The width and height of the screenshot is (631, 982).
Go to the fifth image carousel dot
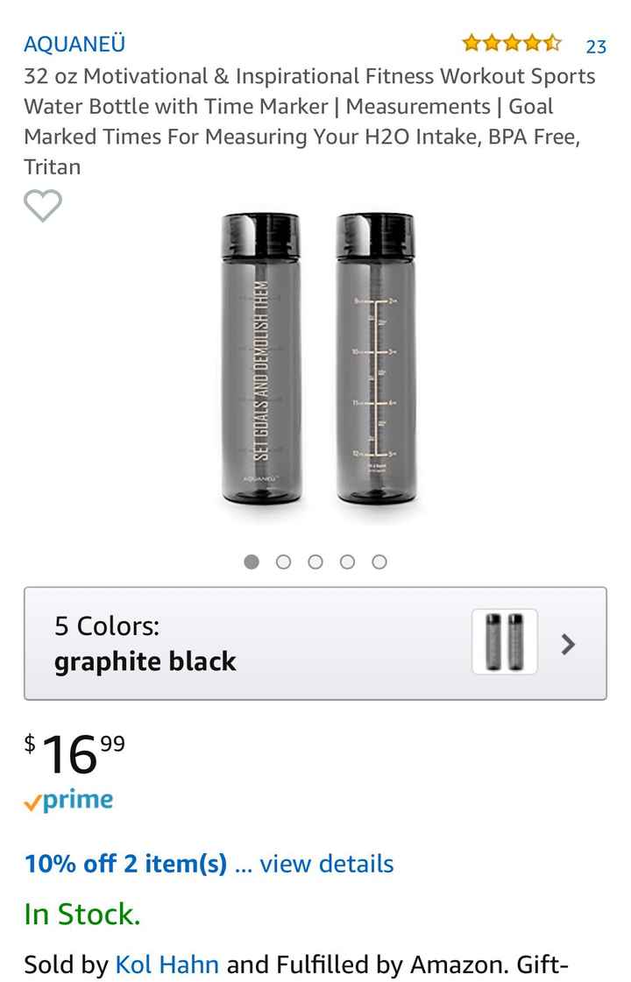(379, 562)
